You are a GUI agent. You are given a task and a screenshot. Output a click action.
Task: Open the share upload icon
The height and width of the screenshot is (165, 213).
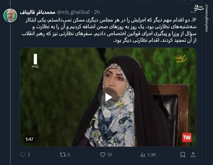point(193,155)
